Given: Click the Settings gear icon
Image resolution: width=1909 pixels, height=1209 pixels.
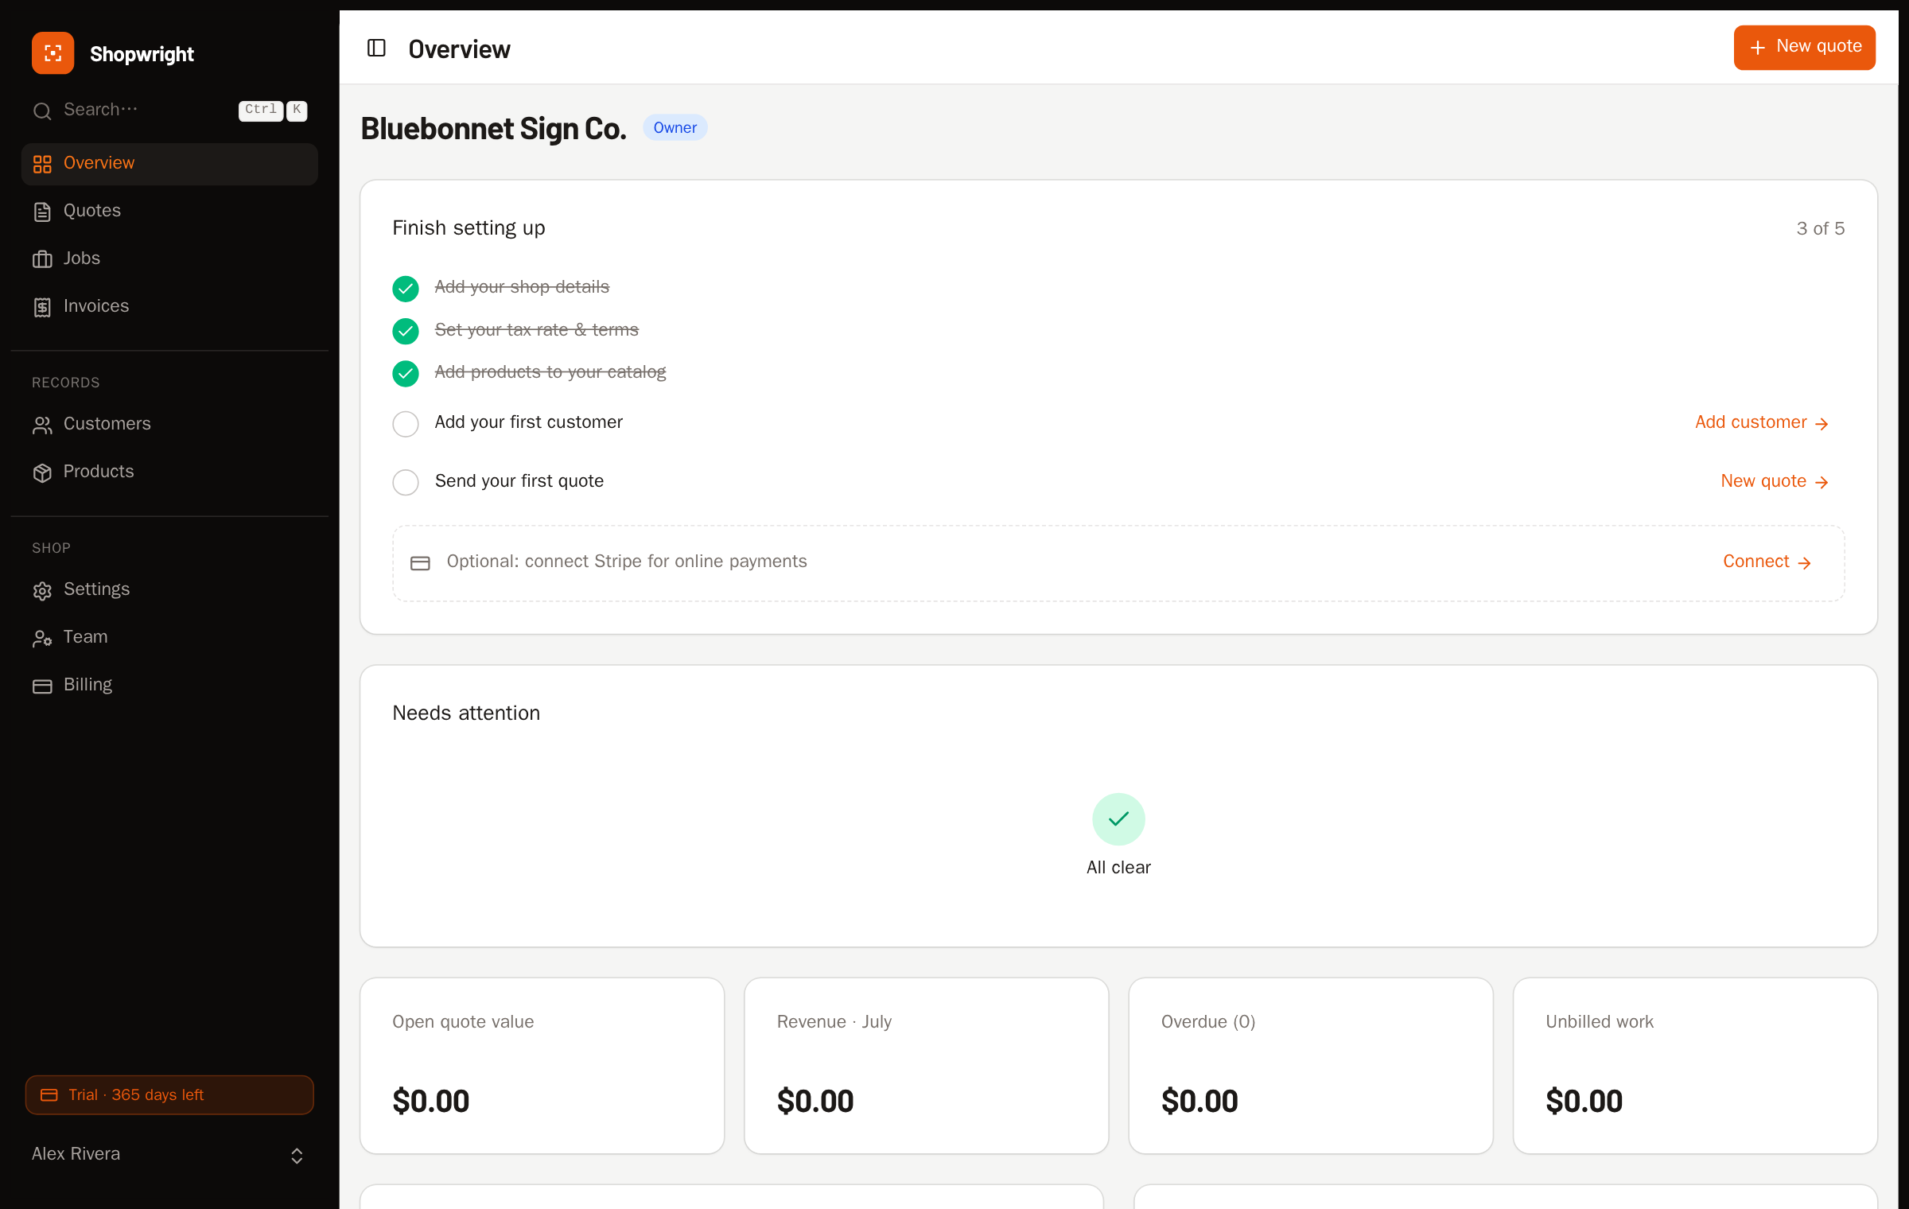Looking at the screenshot, I should click(x=42, y=590).
